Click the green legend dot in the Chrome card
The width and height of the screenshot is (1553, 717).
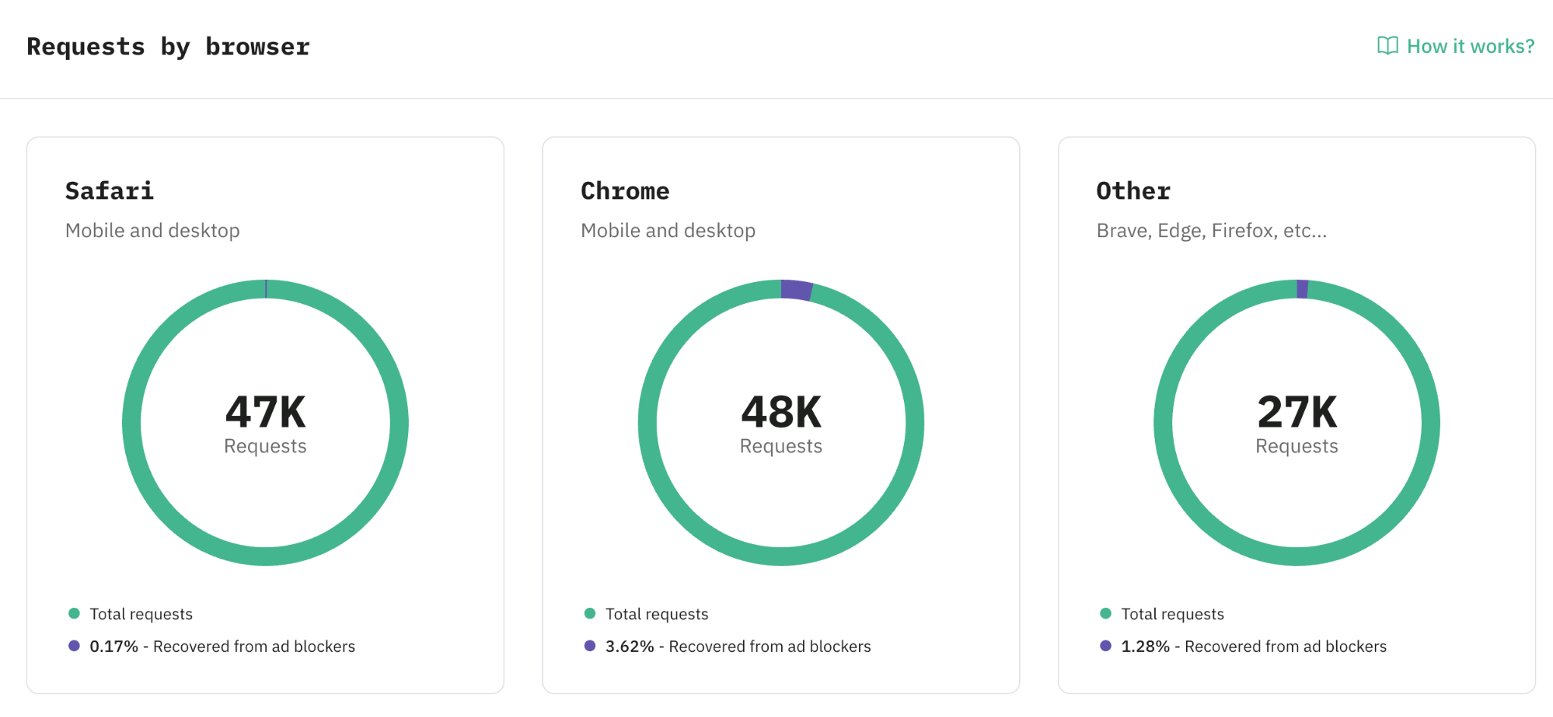point(590,613)
